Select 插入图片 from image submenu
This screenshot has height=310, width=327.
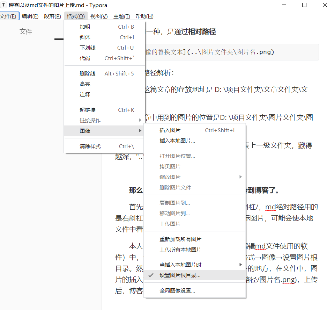coord(195,130)
